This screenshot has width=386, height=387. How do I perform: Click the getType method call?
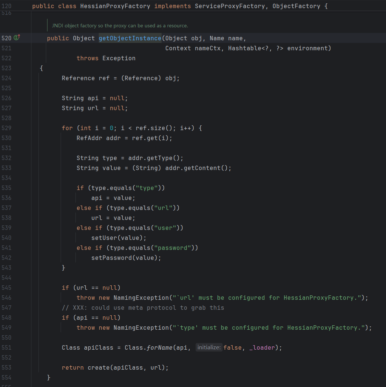click(x=161, y=158)
